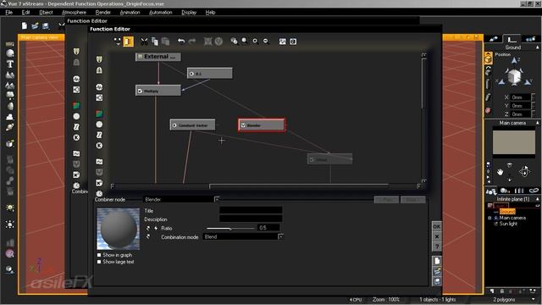The height and width of the screenshot is (305, 542).
Task: Click the Description input field
Action: [x=251, y=219]
